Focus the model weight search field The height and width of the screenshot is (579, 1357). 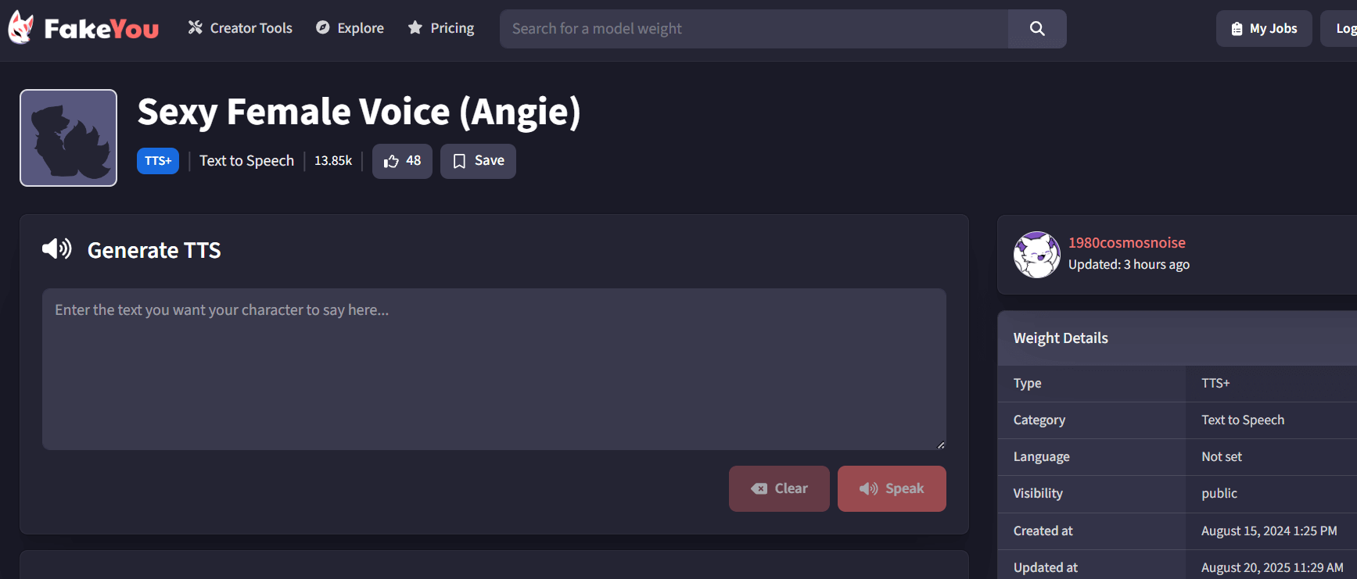[x=754, y=29]
